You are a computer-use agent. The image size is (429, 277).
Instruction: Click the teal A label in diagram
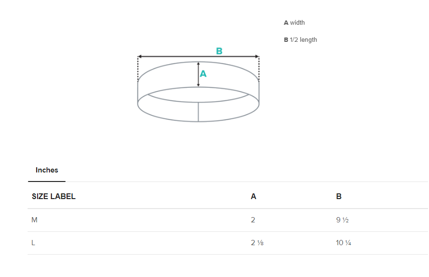click(x=203, y=74)
